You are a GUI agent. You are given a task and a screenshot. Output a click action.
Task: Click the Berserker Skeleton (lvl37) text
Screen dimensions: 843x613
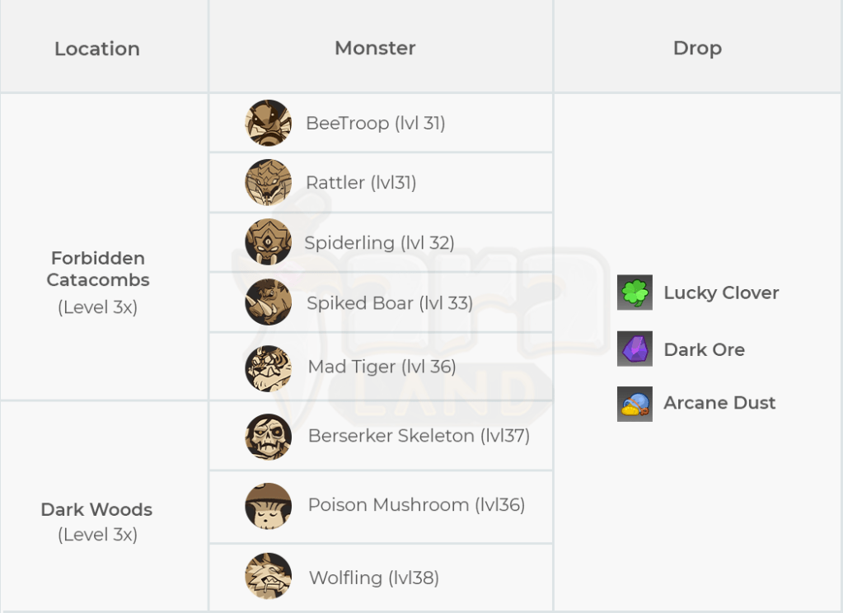419,435
